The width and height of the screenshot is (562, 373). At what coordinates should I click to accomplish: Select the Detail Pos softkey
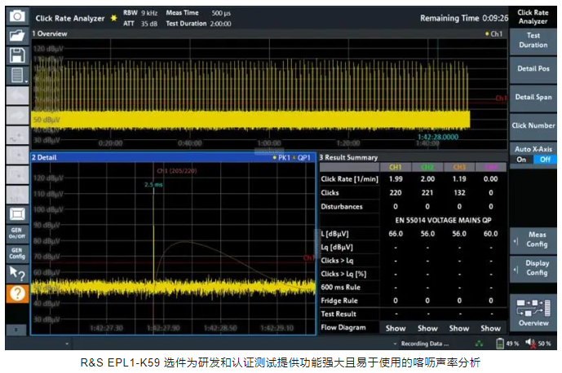click(x=533, y=68)
